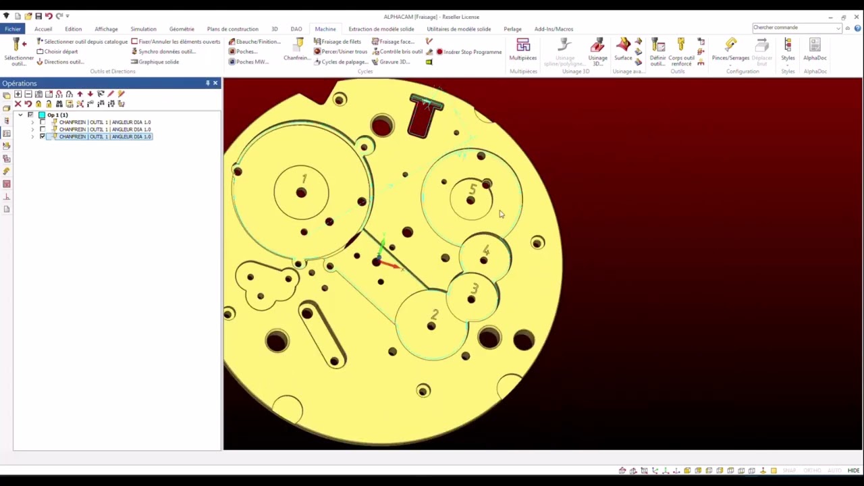Open Cycles de palpage
864x486 pixels.
(341, 62)
